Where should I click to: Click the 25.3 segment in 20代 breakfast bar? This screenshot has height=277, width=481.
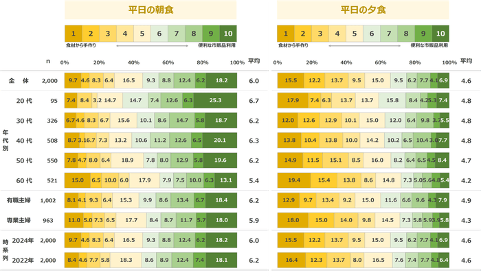tap(216, 101)
